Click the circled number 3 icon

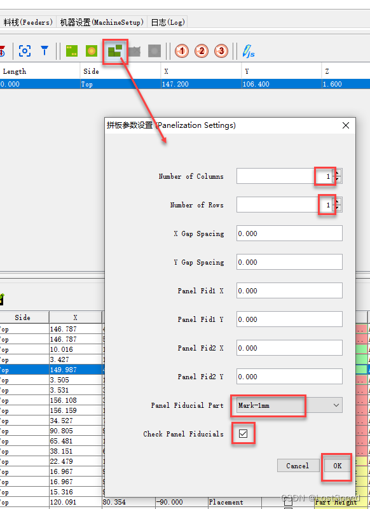click(221, 51)
